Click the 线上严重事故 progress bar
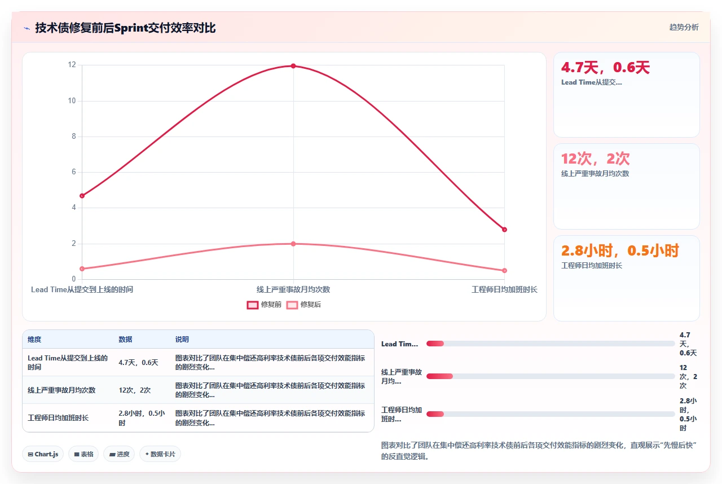This screenshot has height=484, width=722. click(551, 376)
